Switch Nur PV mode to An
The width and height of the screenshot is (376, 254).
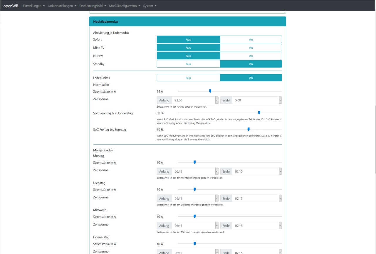point(251,56)
